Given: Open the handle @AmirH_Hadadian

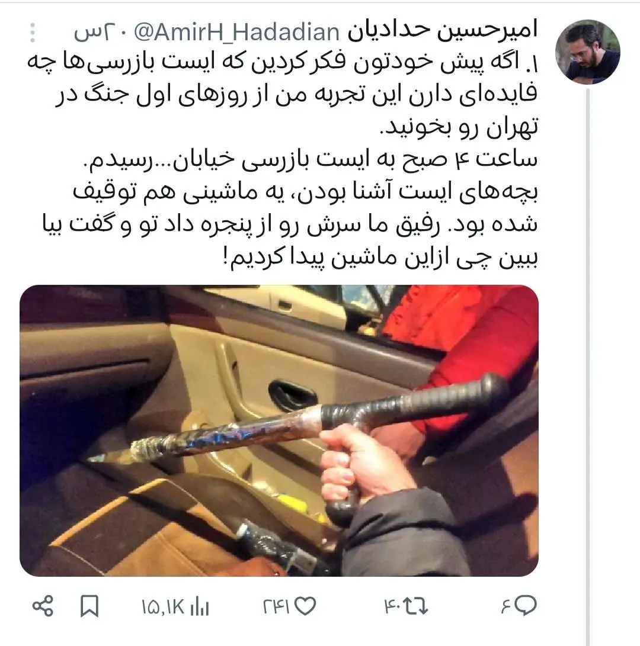Looking at the screenshot, I should coord(236,32).
